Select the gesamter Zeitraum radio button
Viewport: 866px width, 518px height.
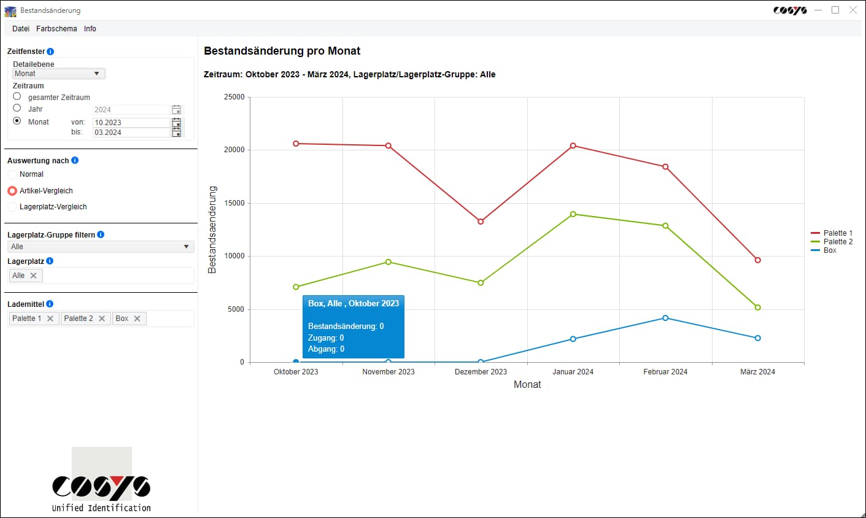(17, 96)
